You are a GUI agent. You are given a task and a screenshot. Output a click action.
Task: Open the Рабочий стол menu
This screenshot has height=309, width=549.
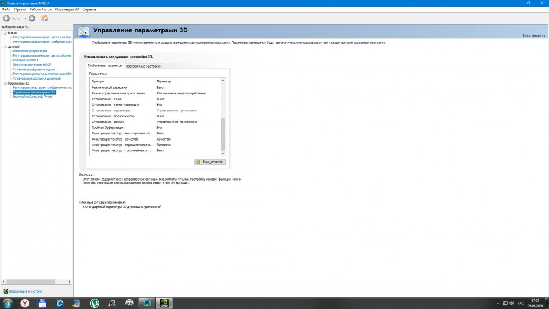pyautogui.click(x=40, y=9)
